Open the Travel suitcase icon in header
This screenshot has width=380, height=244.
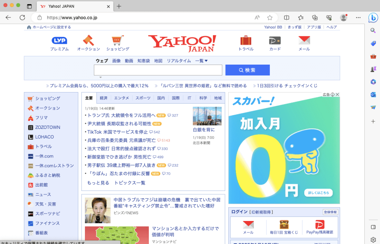(246, 40)
